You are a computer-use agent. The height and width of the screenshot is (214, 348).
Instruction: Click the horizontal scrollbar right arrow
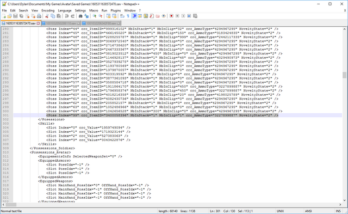(x=340, y=204)
